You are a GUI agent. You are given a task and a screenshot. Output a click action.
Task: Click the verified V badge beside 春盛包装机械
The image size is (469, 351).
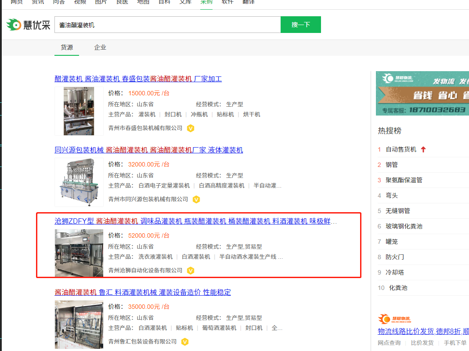click(x=191, y=128)
